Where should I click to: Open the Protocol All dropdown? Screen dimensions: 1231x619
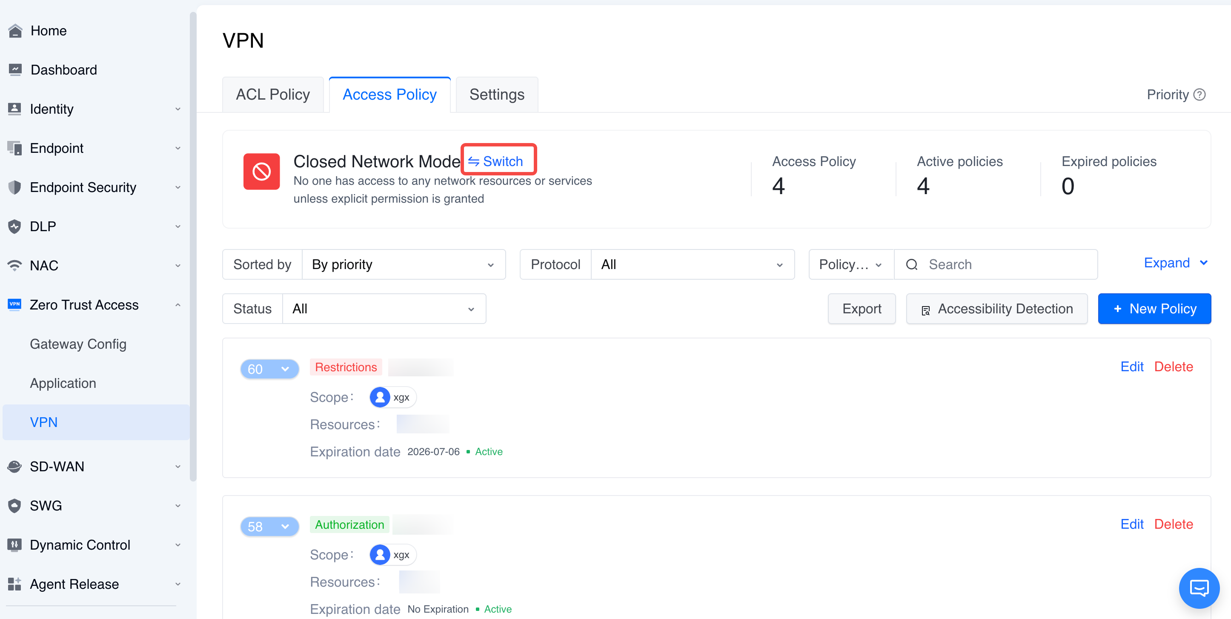click(x=692, y=264)
